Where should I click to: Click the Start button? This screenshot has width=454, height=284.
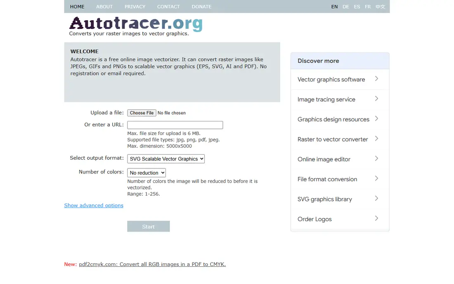point(149,226)
